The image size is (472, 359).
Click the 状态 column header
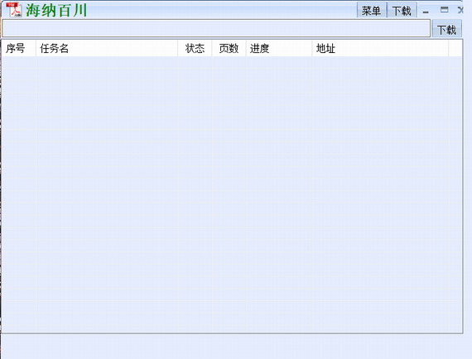195,48
